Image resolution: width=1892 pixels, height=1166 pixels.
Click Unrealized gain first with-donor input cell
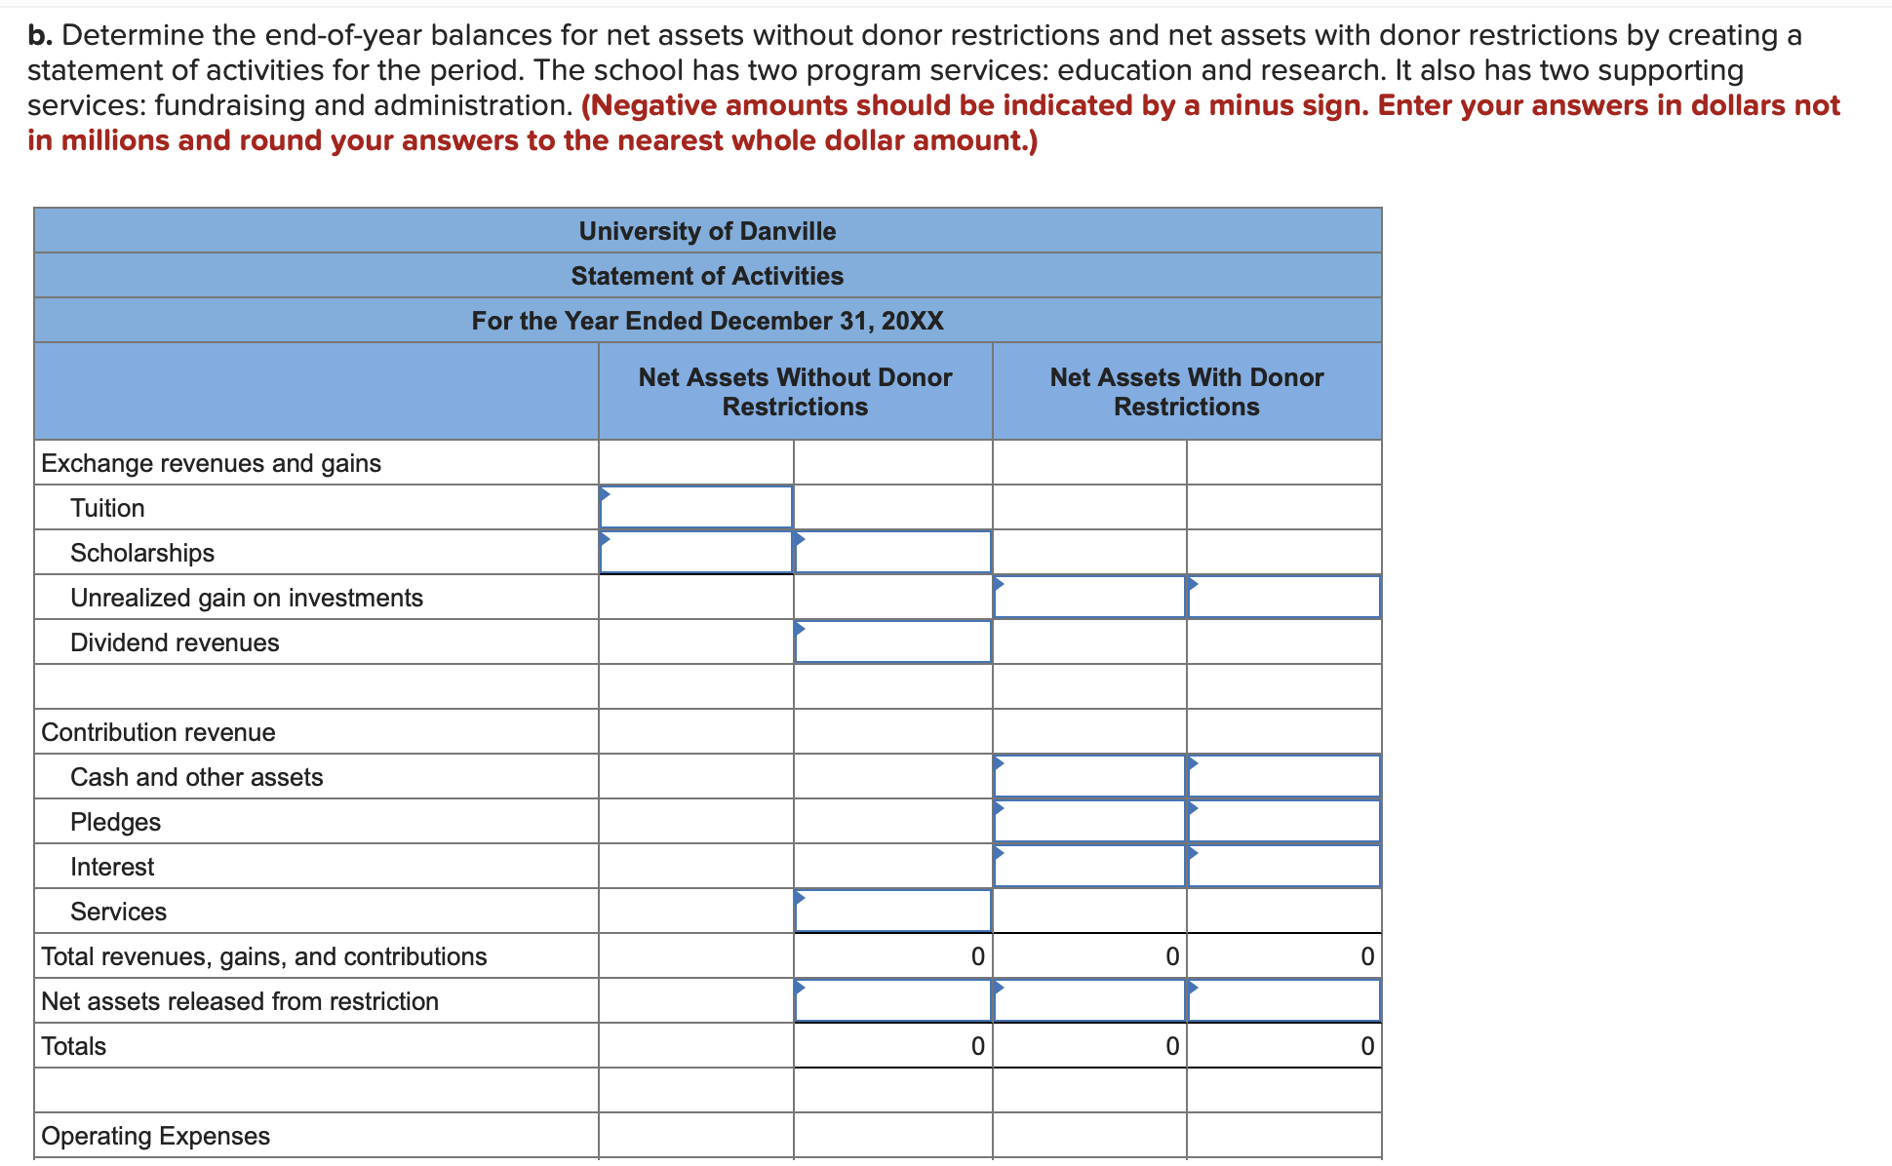click(1089, 597)
